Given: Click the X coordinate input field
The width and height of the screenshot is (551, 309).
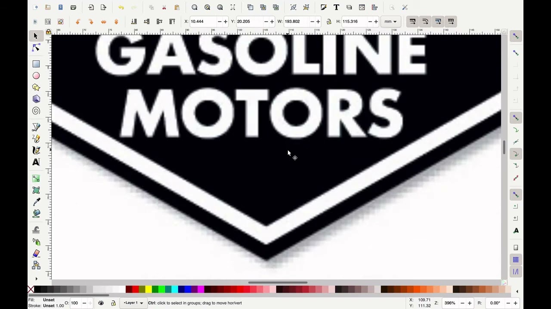Looking at the screenshot, I should (203, 21).
